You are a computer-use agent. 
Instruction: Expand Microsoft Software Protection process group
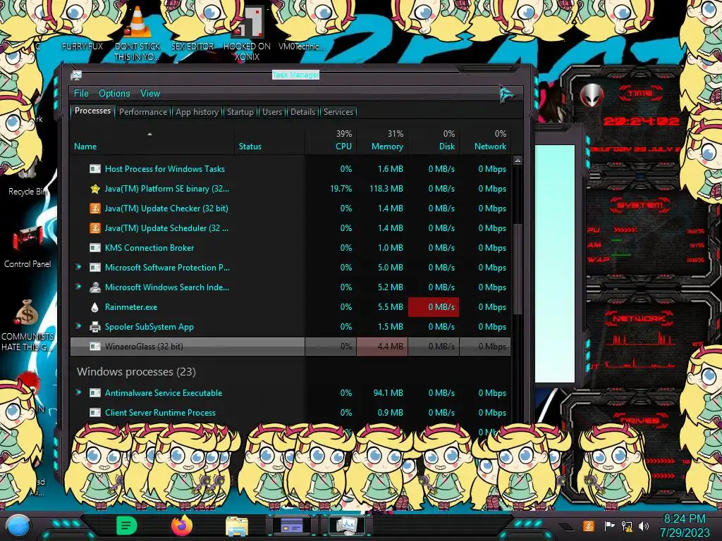[78, 267]
